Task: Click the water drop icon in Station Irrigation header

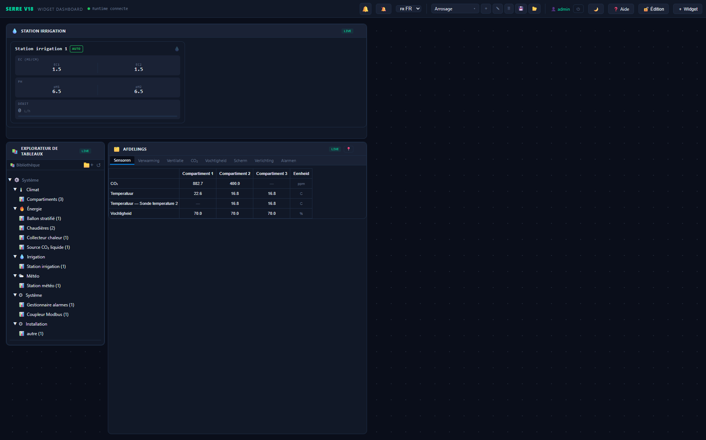Action: (x=14, y=31)
